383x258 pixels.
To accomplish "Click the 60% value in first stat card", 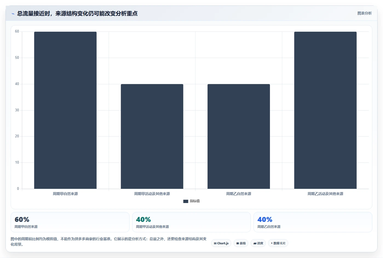I will 22,219.
